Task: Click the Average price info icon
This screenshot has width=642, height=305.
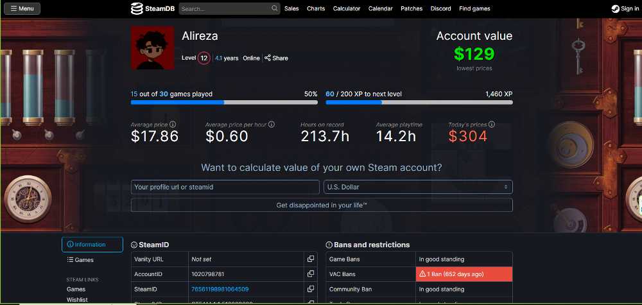Action: coord(172,124)
